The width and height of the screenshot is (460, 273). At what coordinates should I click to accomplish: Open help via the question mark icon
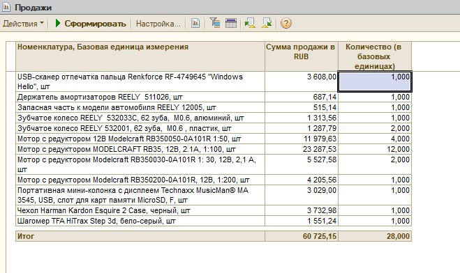[286, 23]
